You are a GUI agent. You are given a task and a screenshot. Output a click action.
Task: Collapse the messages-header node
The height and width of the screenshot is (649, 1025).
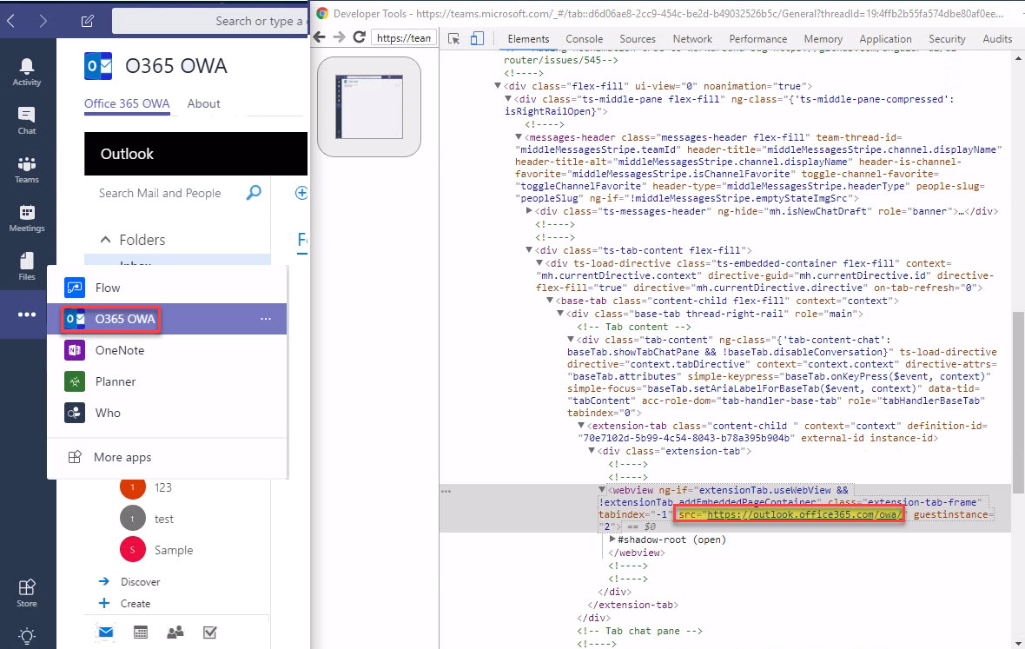(519, 137)
